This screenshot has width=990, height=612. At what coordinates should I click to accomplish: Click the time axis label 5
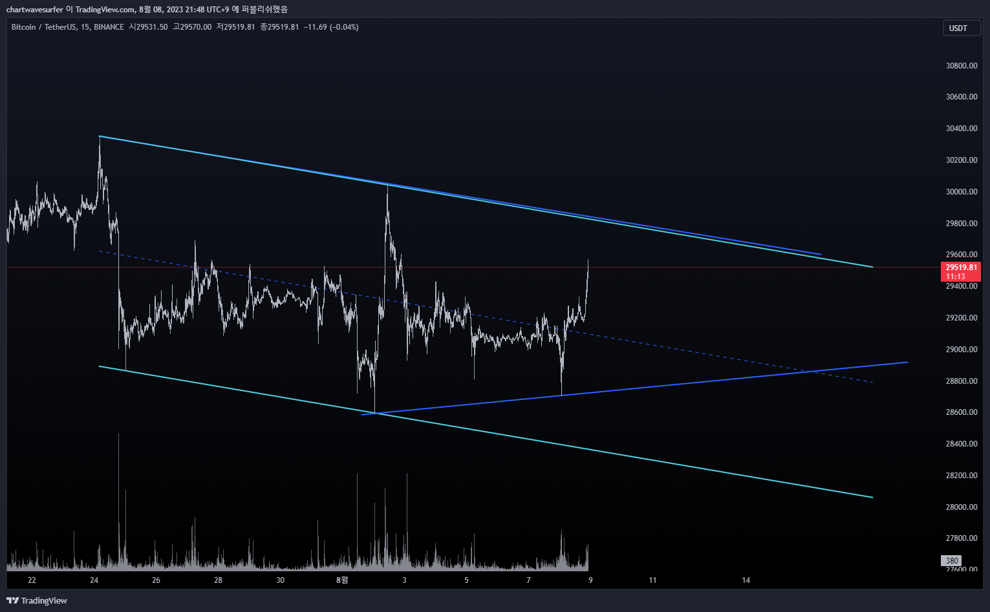466,580
